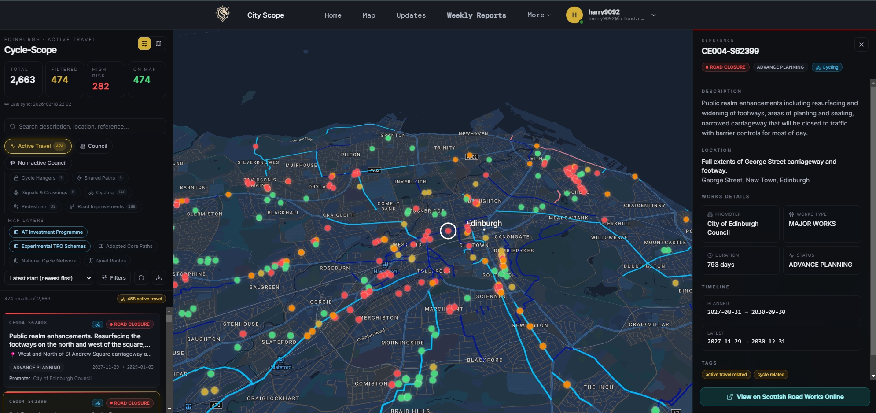Toggle the AT Investment Programme layer

[48, 232]
